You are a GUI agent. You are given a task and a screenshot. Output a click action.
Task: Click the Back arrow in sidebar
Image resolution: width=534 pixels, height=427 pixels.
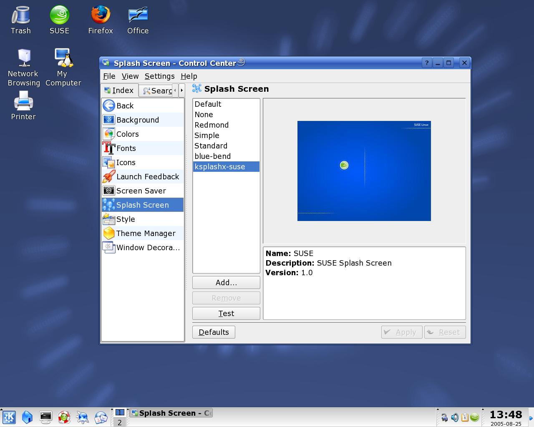[x=143, y=106]
